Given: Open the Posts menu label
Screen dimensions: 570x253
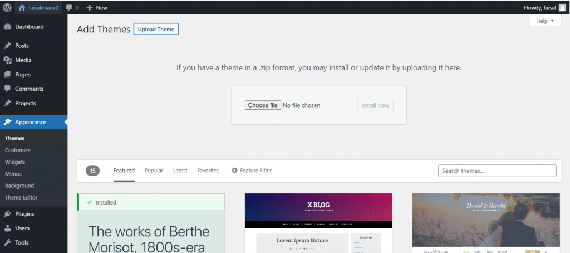Looking at the screenshot, I should tap(22, 46).
